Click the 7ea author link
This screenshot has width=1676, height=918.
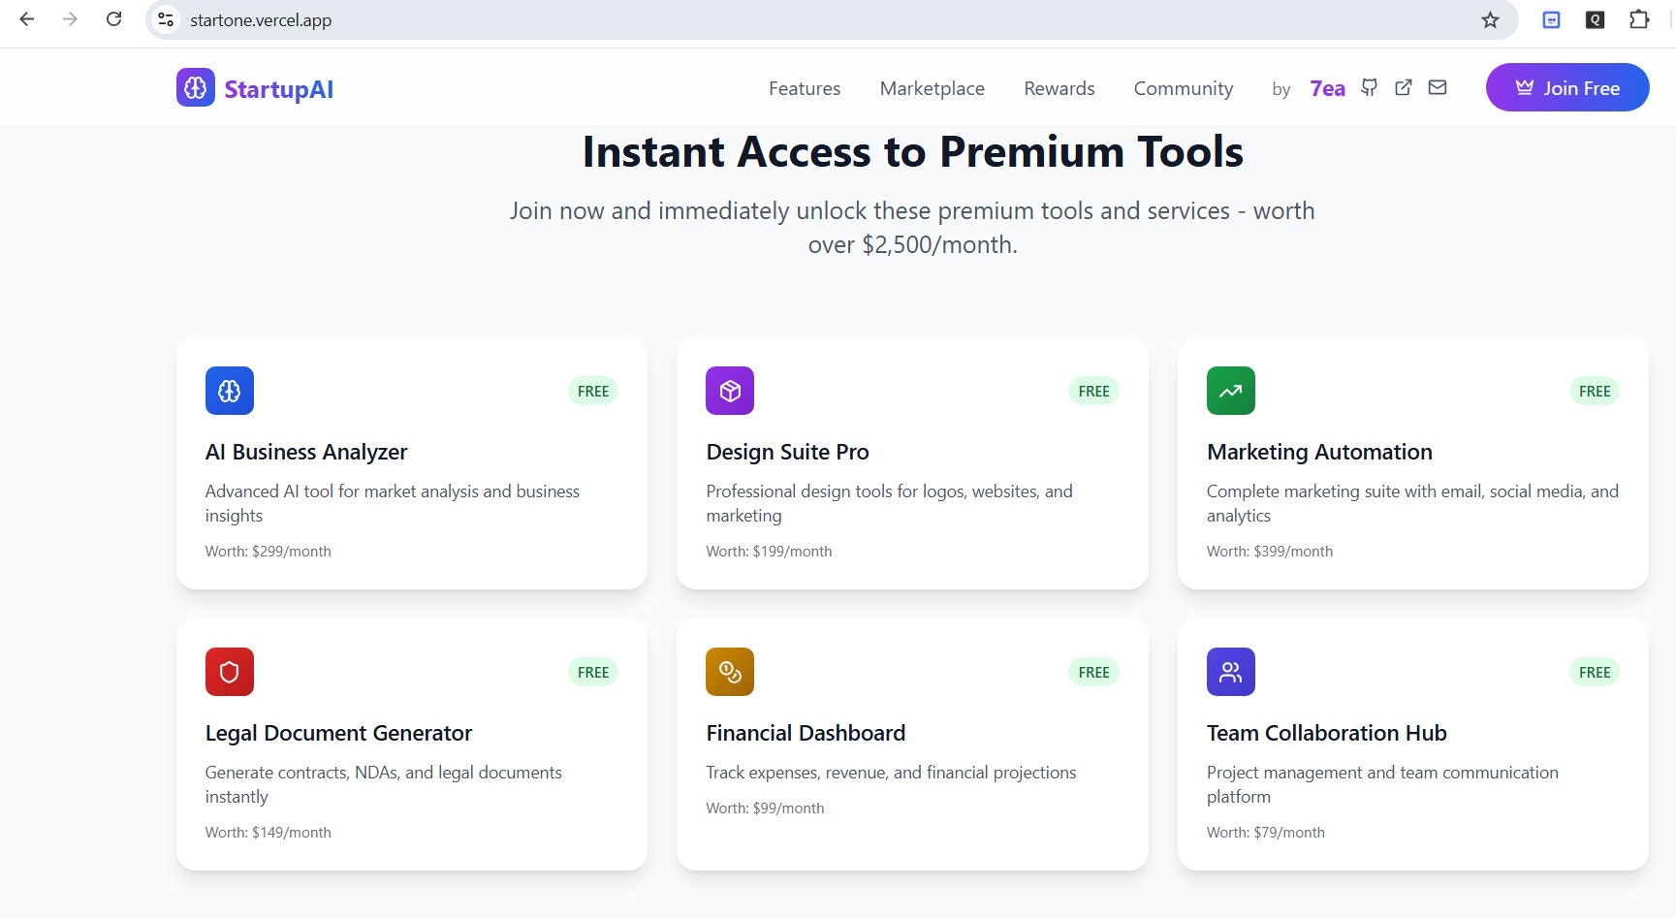click(x=1326, y=88)
